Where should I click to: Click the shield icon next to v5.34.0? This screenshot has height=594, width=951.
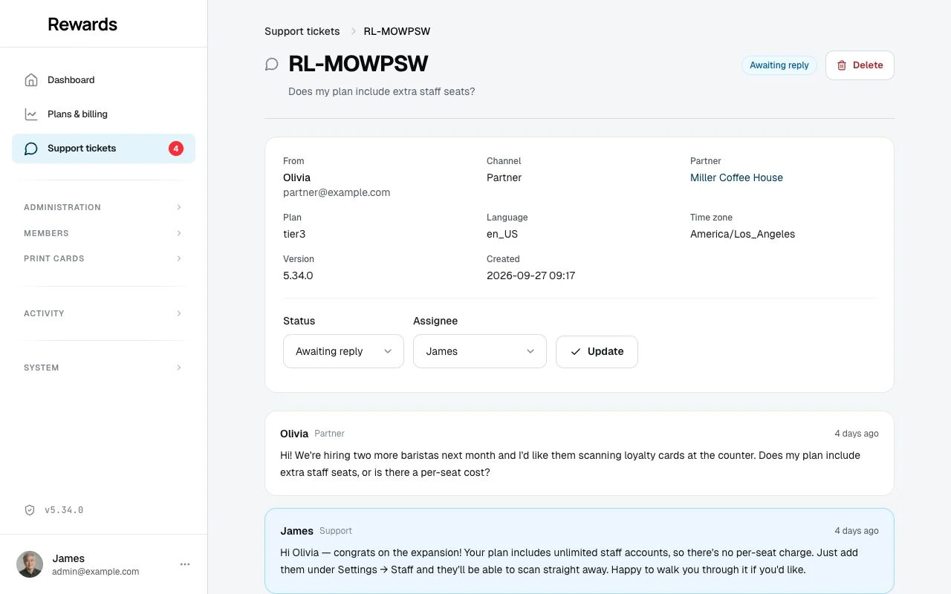(x=30, y=510)
